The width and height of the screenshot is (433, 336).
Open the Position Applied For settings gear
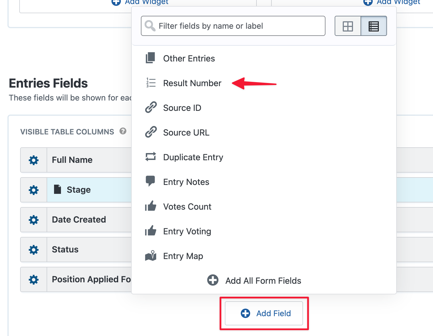(x=33, y=279)
